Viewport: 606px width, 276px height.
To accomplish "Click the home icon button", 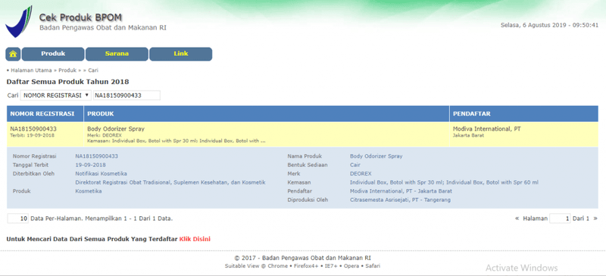I will [13, 54].
